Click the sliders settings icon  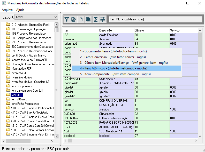[103, 19]
